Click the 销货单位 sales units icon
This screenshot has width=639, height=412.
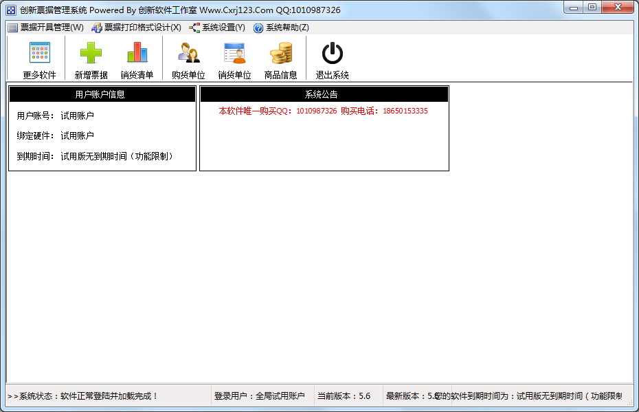(x=234, y=52)
